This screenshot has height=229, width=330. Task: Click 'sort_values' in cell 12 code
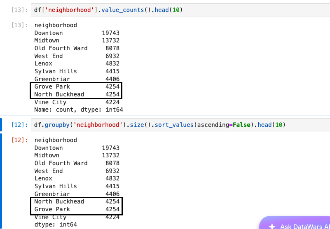point(174,125)
